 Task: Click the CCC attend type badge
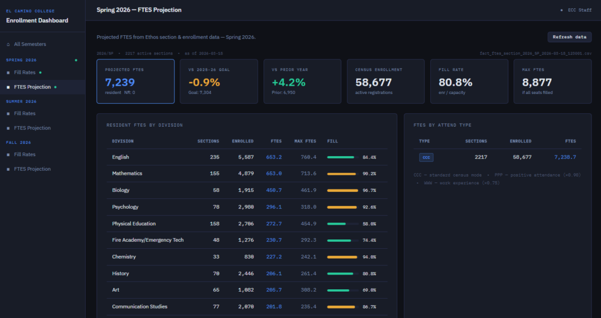(x=426, y=157)
